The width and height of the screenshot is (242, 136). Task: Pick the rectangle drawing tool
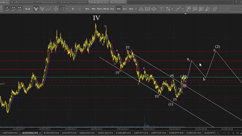click(147, 9)
